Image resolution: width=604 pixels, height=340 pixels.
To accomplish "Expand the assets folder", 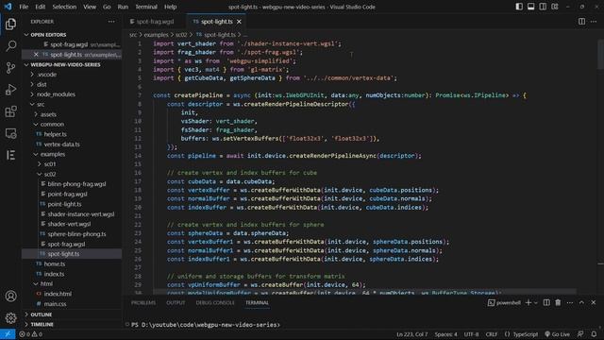I will pos(48,114).
